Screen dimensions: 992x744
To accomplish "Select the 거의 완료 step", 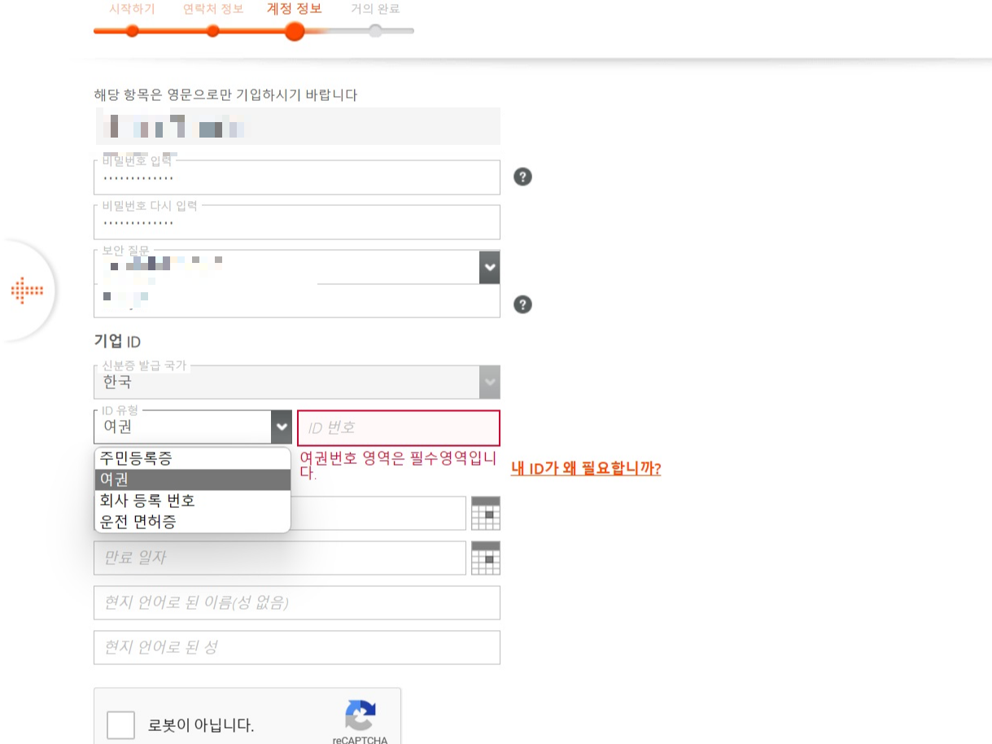I will [x=375, y=9].
